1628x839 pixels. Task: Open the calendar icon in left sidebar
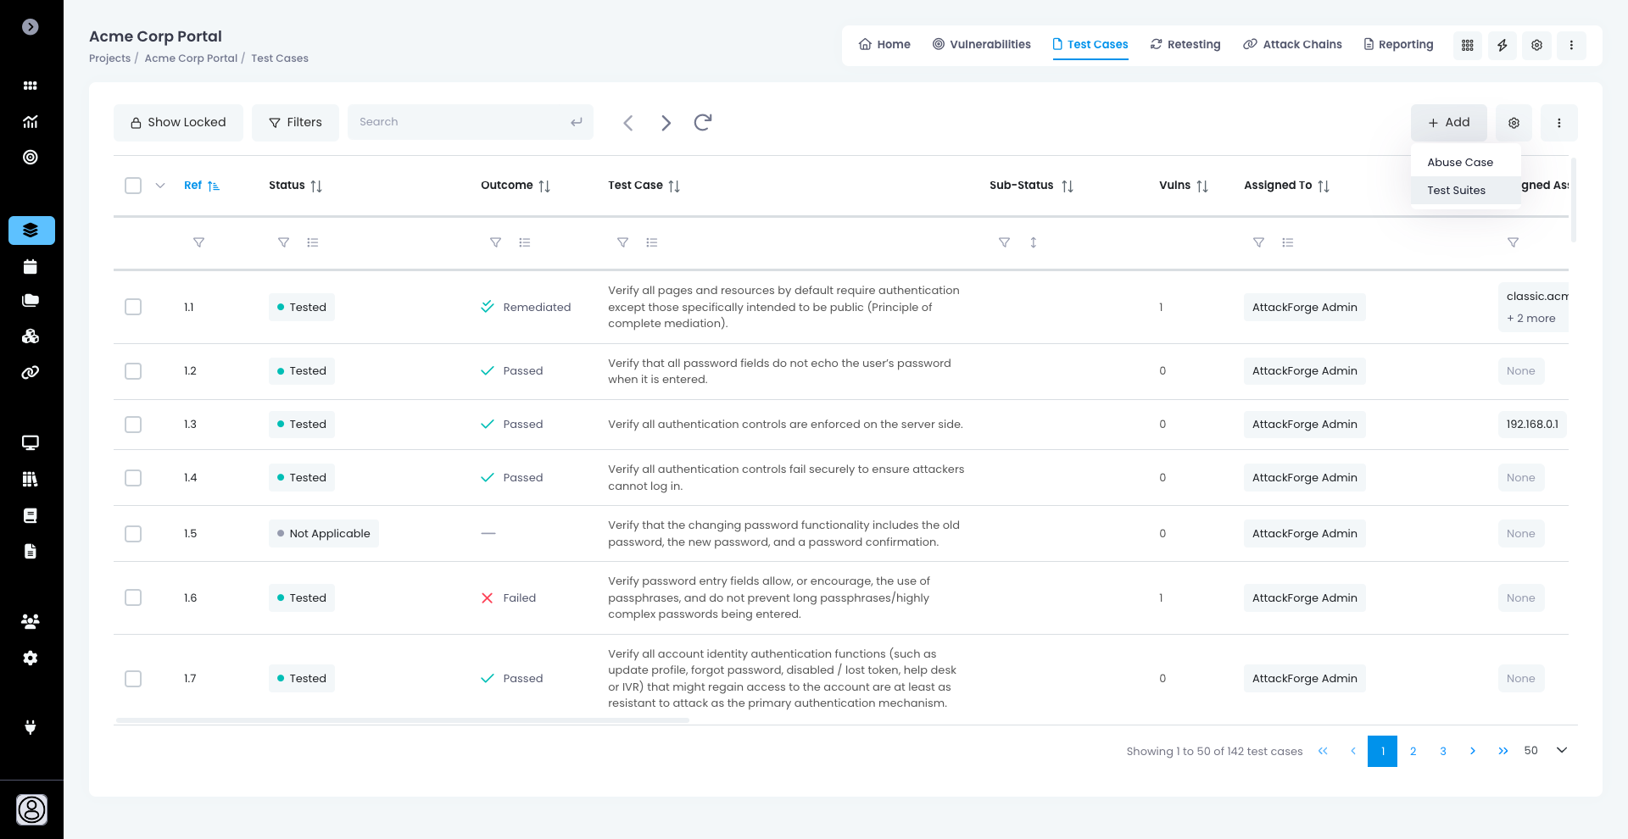pos(31,267)
